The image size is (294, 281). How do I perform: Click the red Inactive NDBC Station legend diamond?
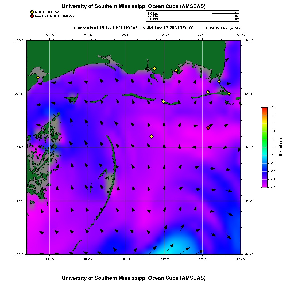pos(32,16)
